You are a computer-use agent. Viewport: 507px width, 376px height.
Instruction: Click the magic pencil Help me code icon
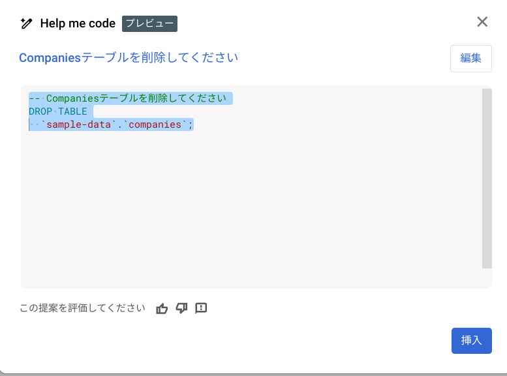point(26,23)
